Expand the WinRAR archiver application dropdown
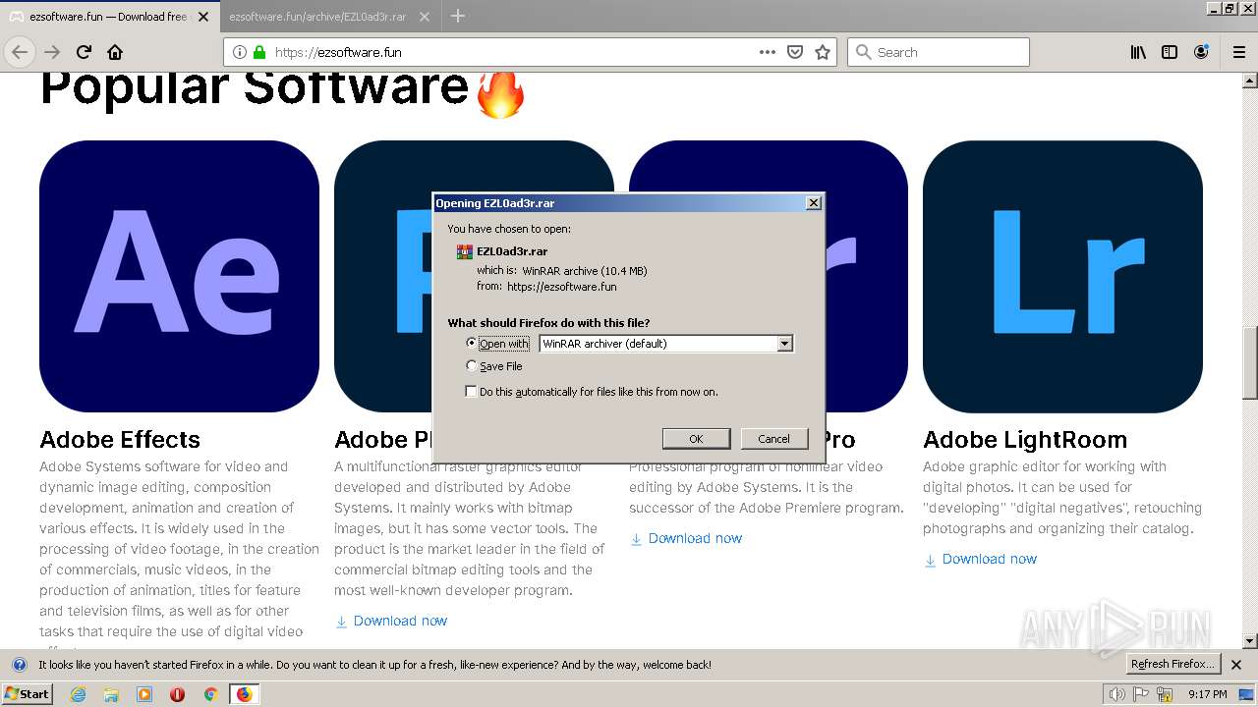Screen dimensions: 1258x707 click(784, 344)
